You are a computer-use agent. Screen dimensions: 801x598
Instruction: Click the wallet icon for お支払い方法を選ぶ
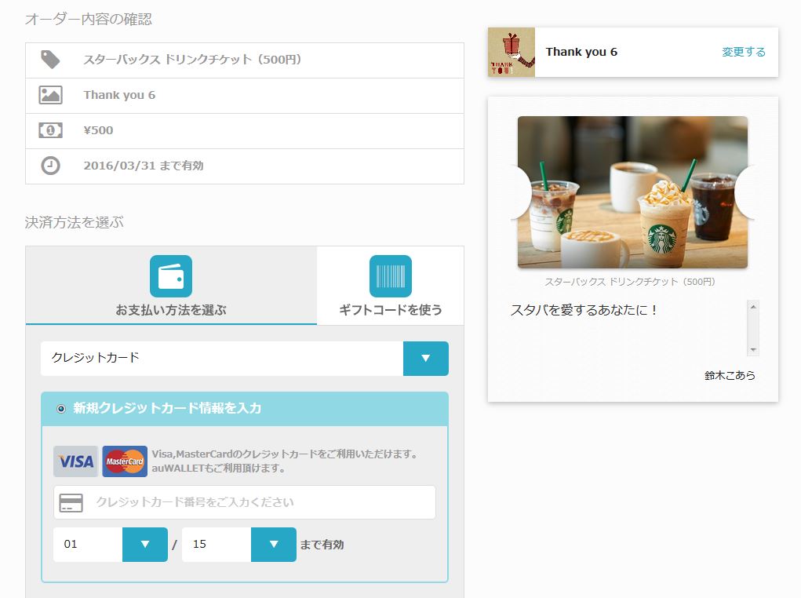coord(170,276)
